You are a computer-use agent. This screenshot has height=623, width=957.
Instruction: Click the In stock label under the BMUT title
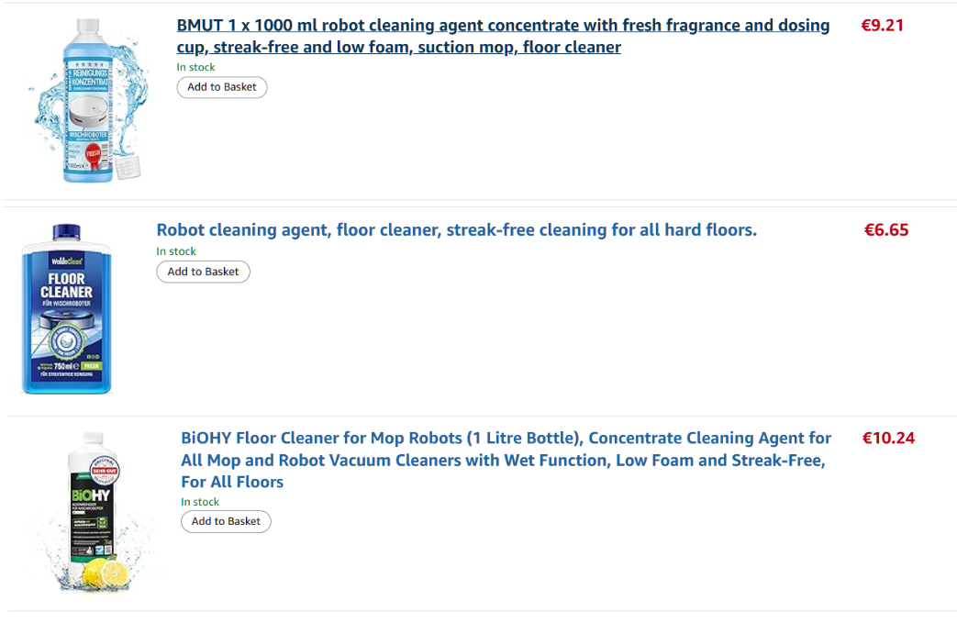195,67
